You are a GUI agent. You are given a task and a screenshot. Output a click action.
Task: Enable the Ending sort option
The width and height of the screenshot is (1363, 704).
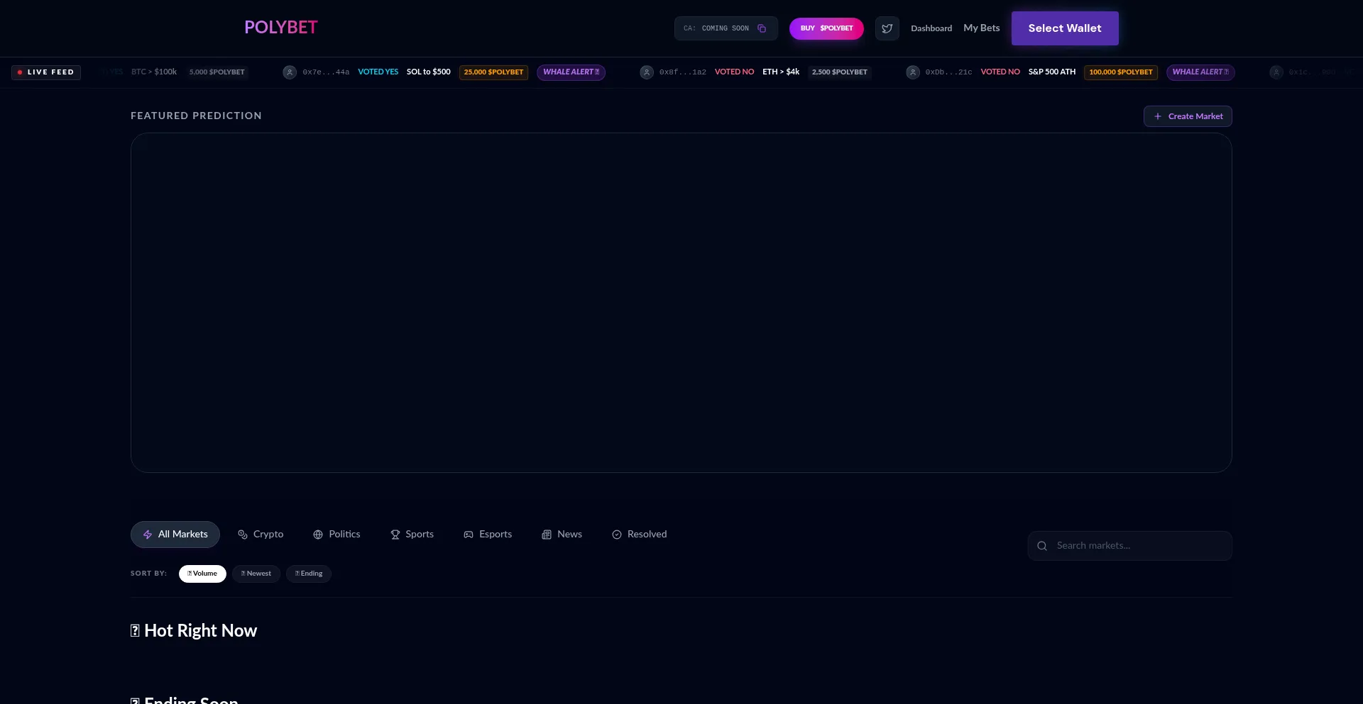pos(308,574)
